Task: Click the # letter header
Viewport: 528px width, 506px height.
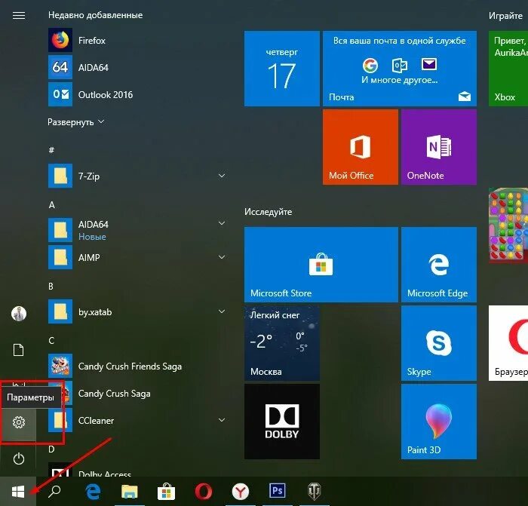Action: pyautogui.click(x=51, y=150)
